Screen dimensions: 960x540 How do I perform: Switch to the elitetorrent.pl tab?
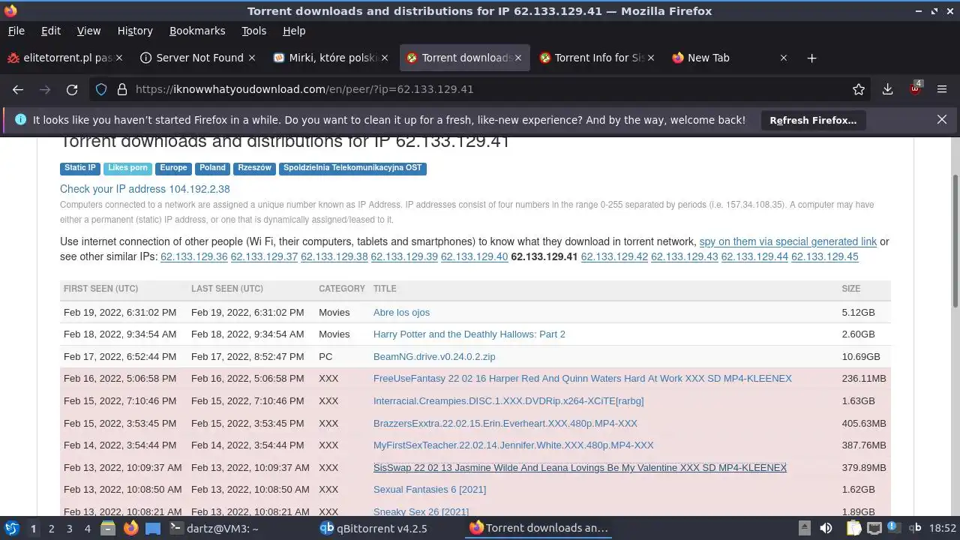click(x=66, y=58)
